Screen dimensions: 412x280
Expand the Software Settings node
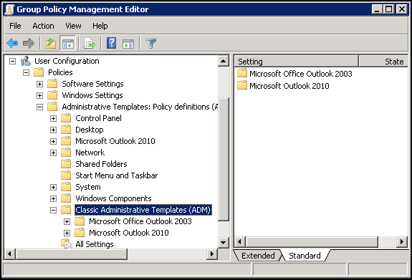[x=39, y=84]
